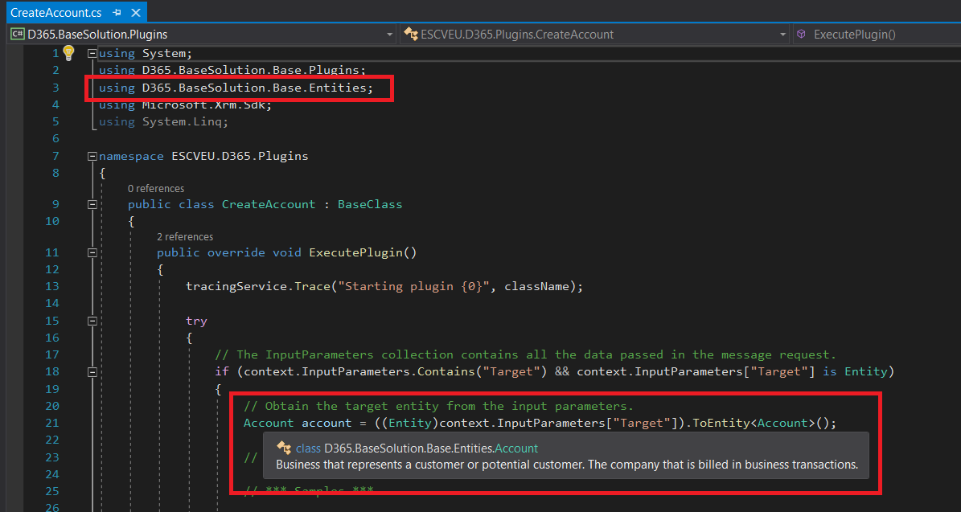Select the CreateAccount.cs document tab
This screenshot has height=512, width=961.
click(x=56, y=13)
